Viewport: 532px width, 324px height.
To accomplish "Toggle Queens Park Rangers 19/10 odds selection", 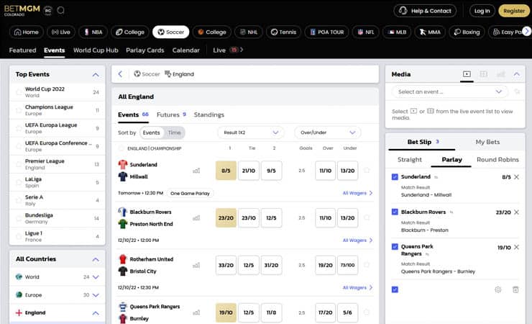I will (x=226, y=312).
